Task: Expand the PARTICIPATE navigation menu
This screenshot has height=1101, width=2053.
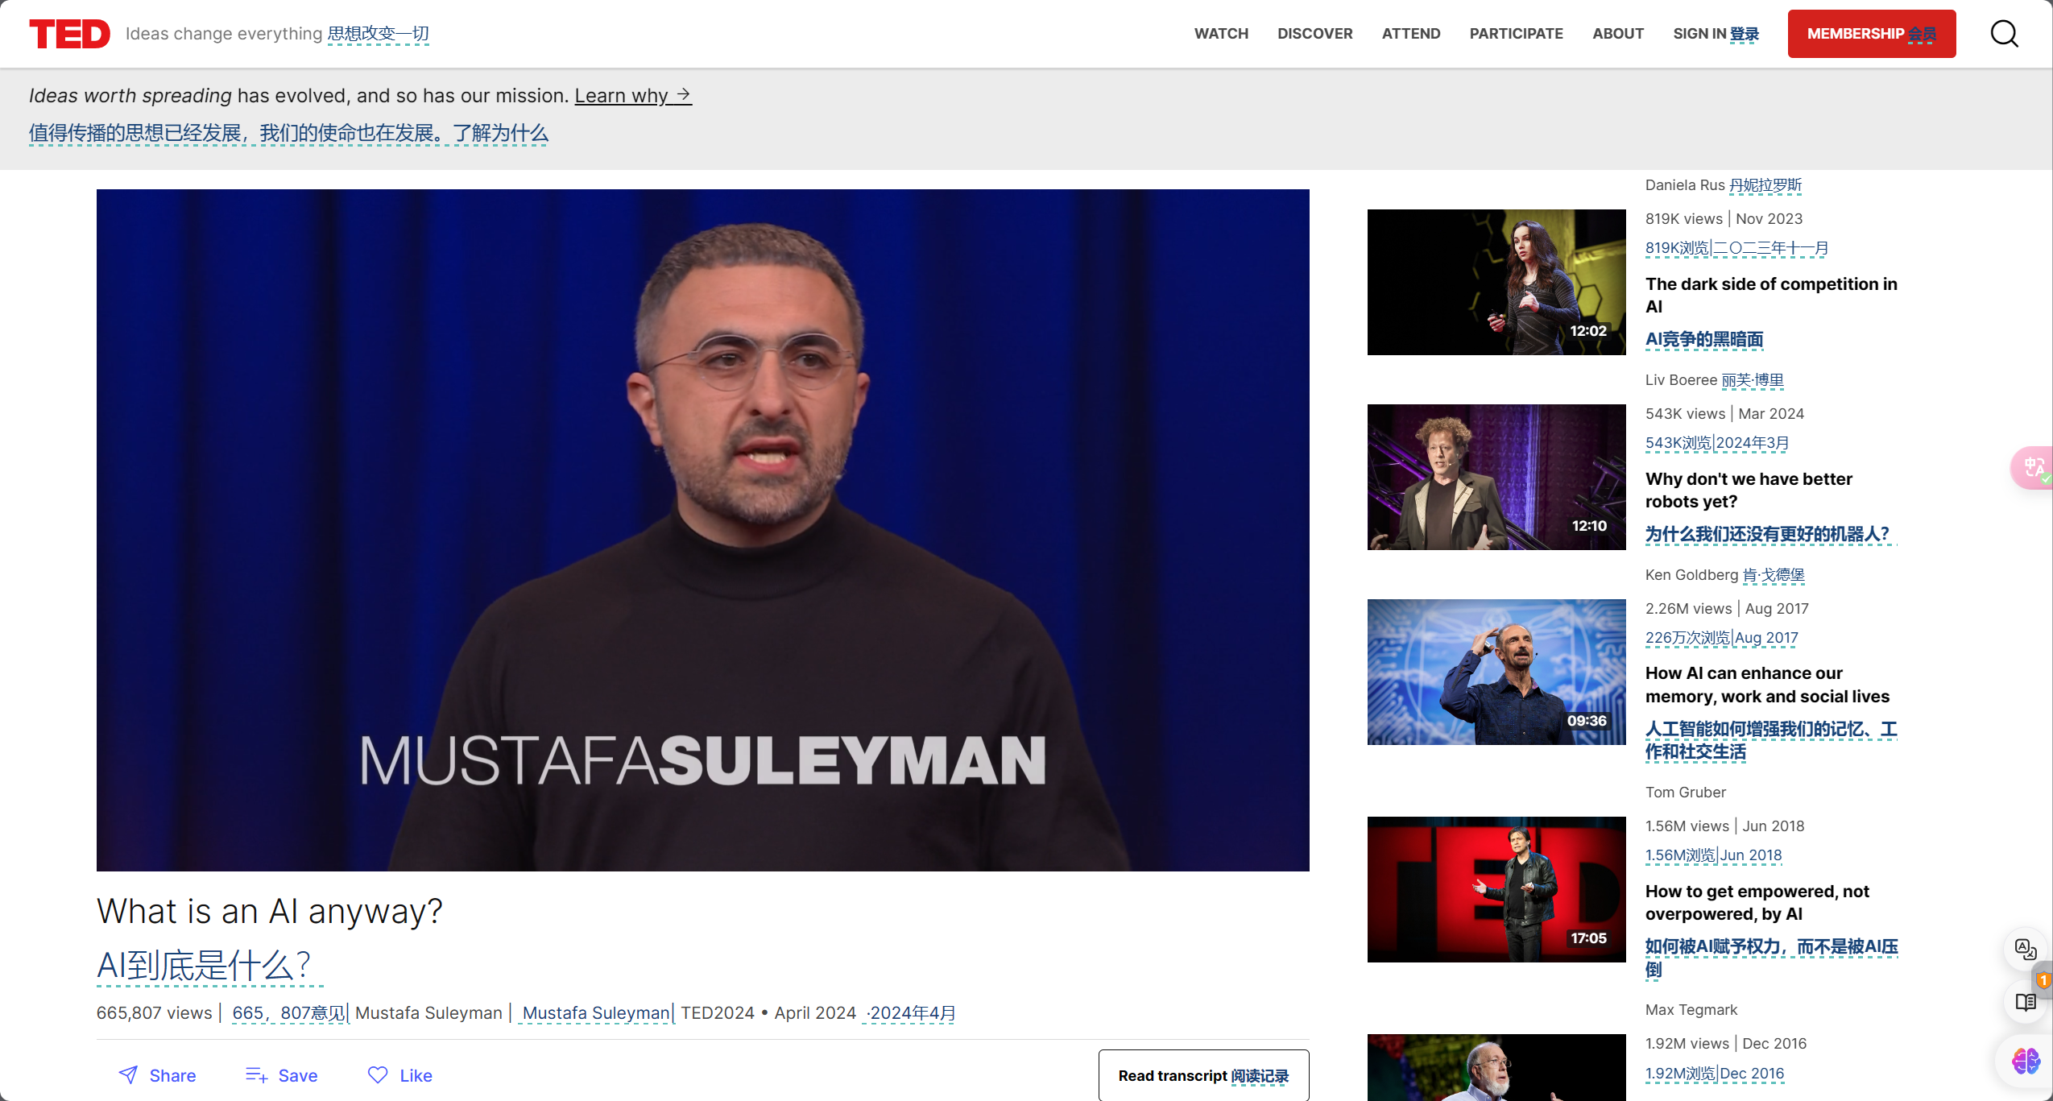Action: pyautogui.click(x=1516, y=34)
